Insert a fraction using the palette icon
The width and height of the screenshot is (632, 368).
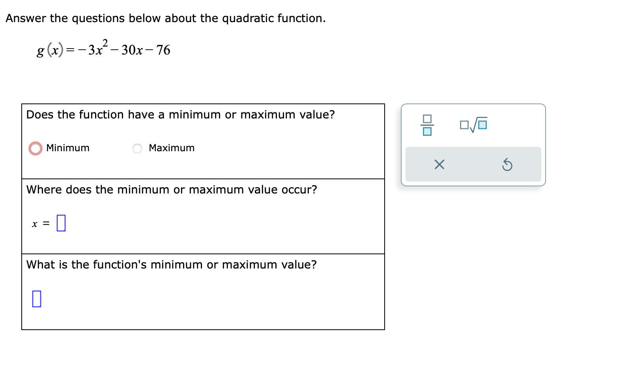427,125
